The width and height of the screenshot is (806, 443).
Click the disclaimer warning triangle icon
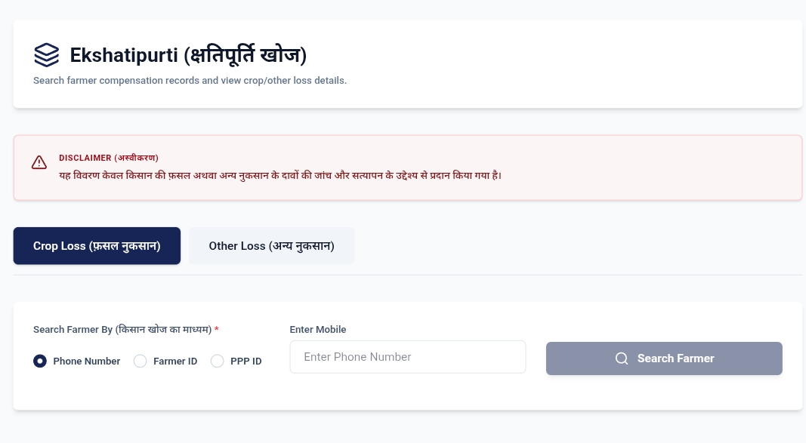(39, 163)
